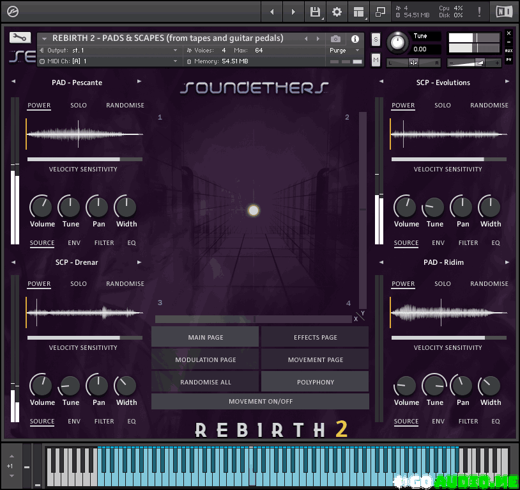Select previous sound for SCP - Drenar
Screen dimensions: 520x490
[13, 262]
